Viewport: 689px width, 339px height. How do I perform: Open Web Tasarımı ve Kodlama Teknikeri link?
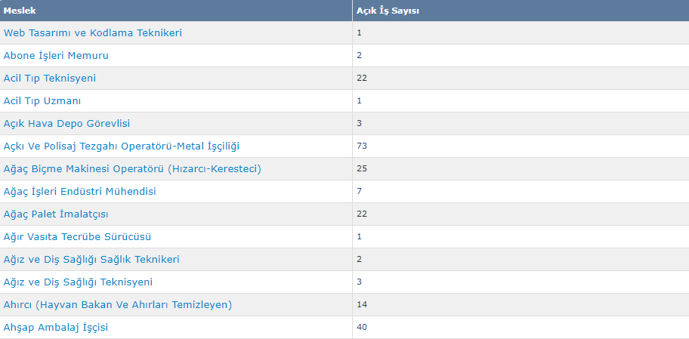click(x=93, y=33)
